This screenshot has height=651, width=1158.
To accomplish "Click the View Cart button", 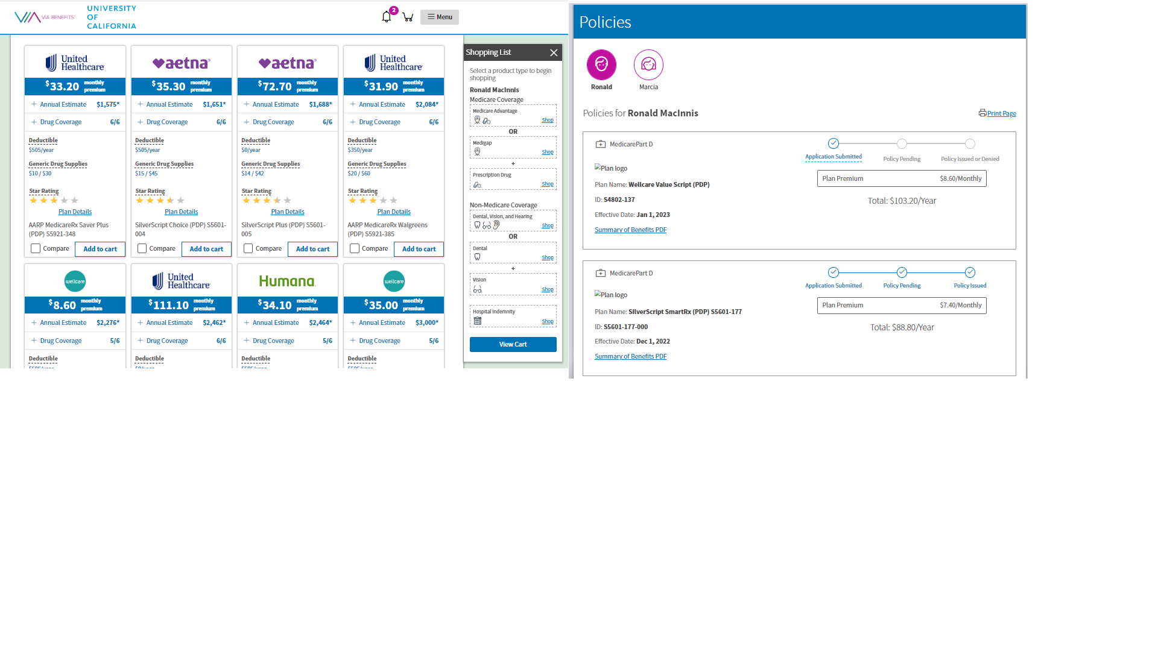I will [513, 344].
